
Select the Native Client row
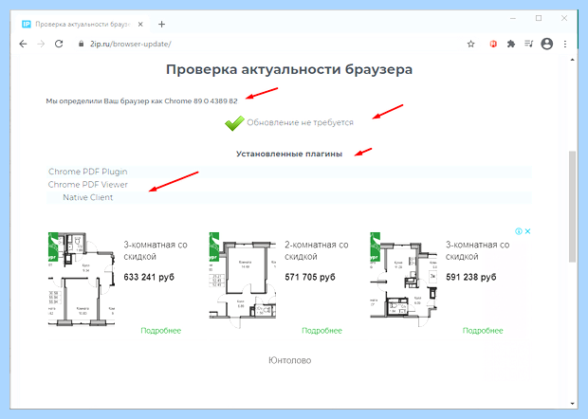coord(289,197)
